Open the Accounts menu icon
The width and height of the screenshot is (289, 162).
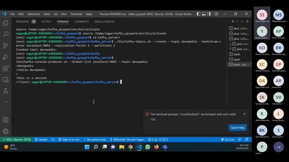[5, 120]
